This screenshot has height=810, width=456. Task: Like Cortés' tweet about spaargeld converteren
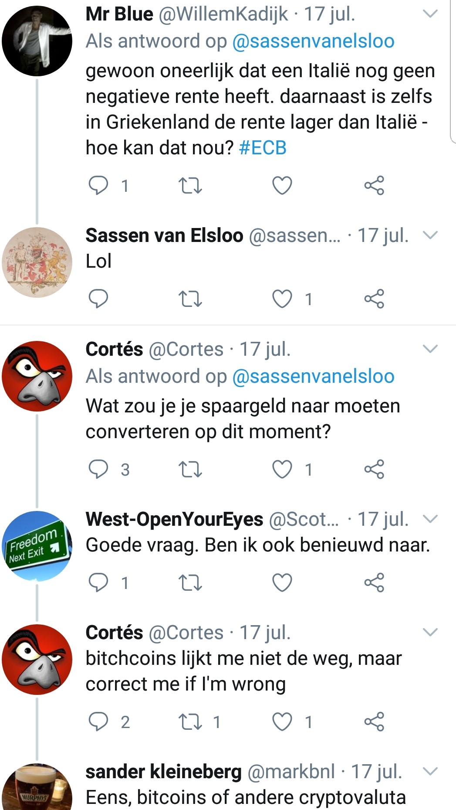pos(282,469)
